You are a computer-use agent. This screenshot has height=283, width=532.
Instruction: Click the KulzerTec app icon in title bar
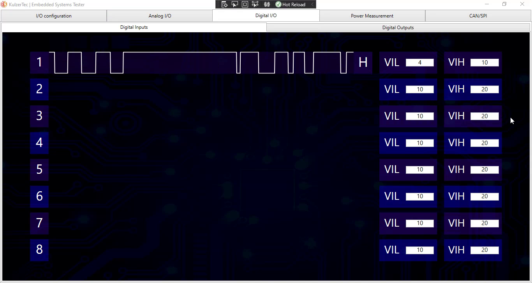pos(4,4)
